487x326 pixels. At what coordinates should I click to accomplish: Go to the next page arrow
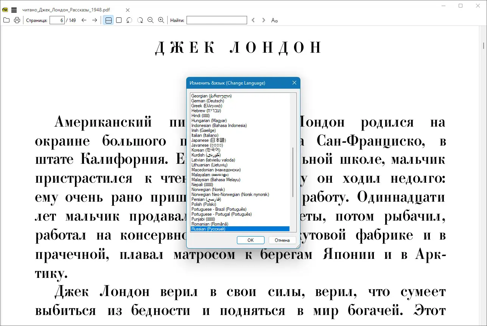click(94, 20)
